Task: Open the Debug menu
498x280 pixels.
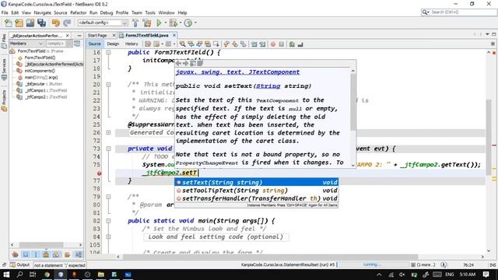Action: pos(107,12)
